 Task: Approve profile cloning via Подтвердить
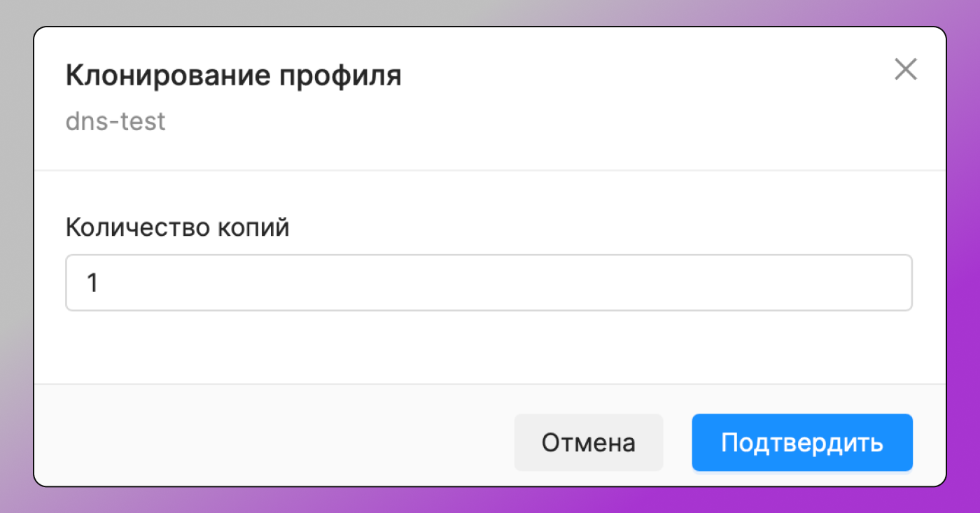[801, 442]
